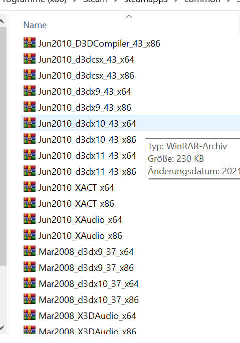Click the navigation pane scrollbar thumb

point(3,147)
